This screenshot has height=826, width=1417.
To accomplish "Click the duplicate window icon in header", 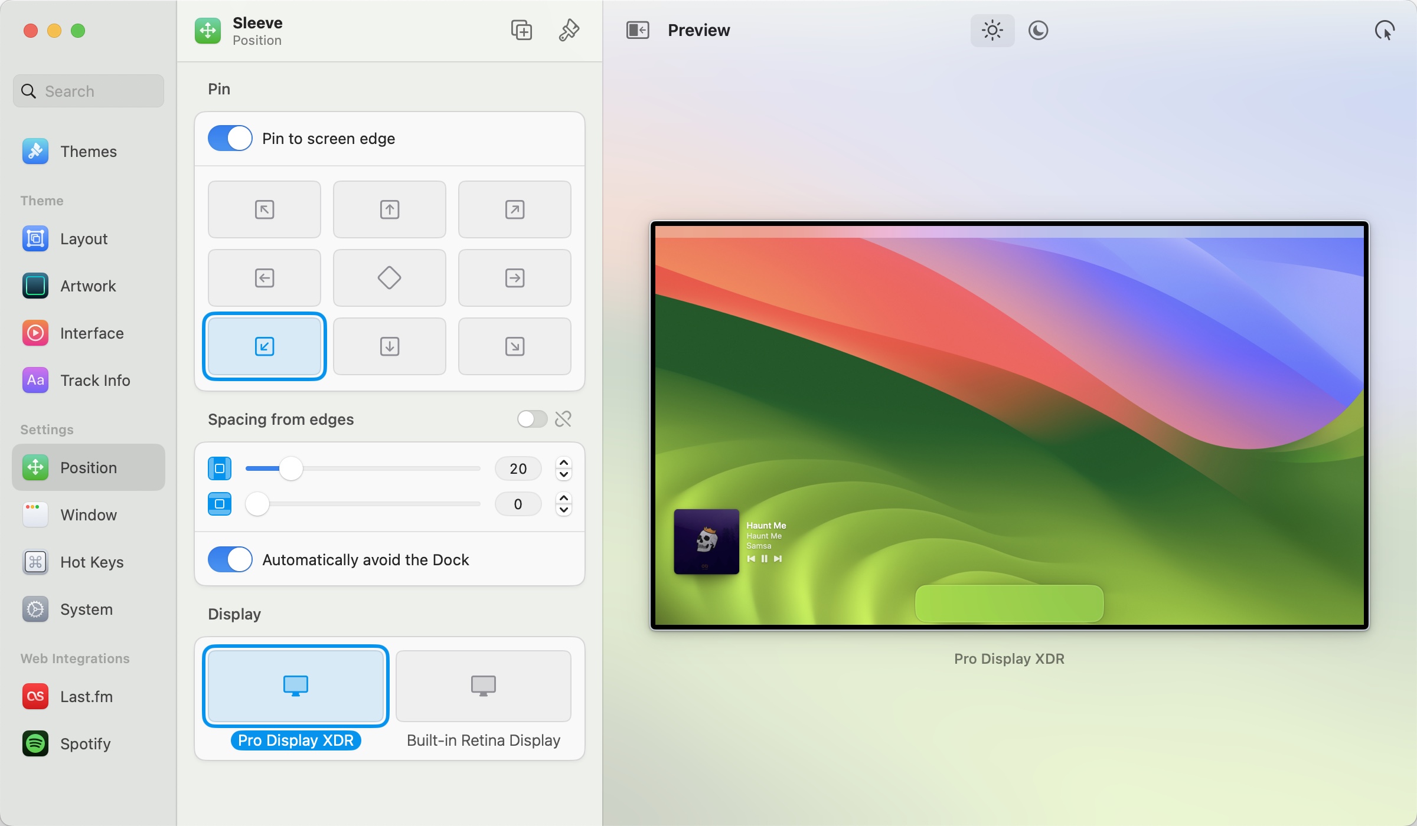I will (521, 30).
